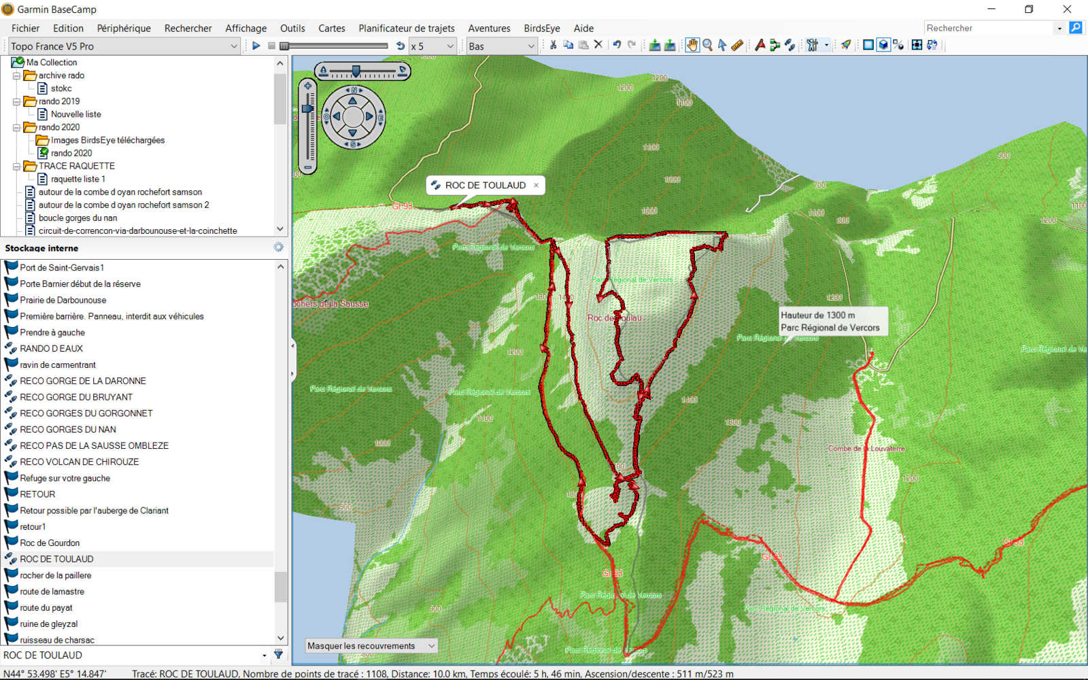1088x680 pixels.
Task: Click the map tilt slider track
Action: click(363, 71)
